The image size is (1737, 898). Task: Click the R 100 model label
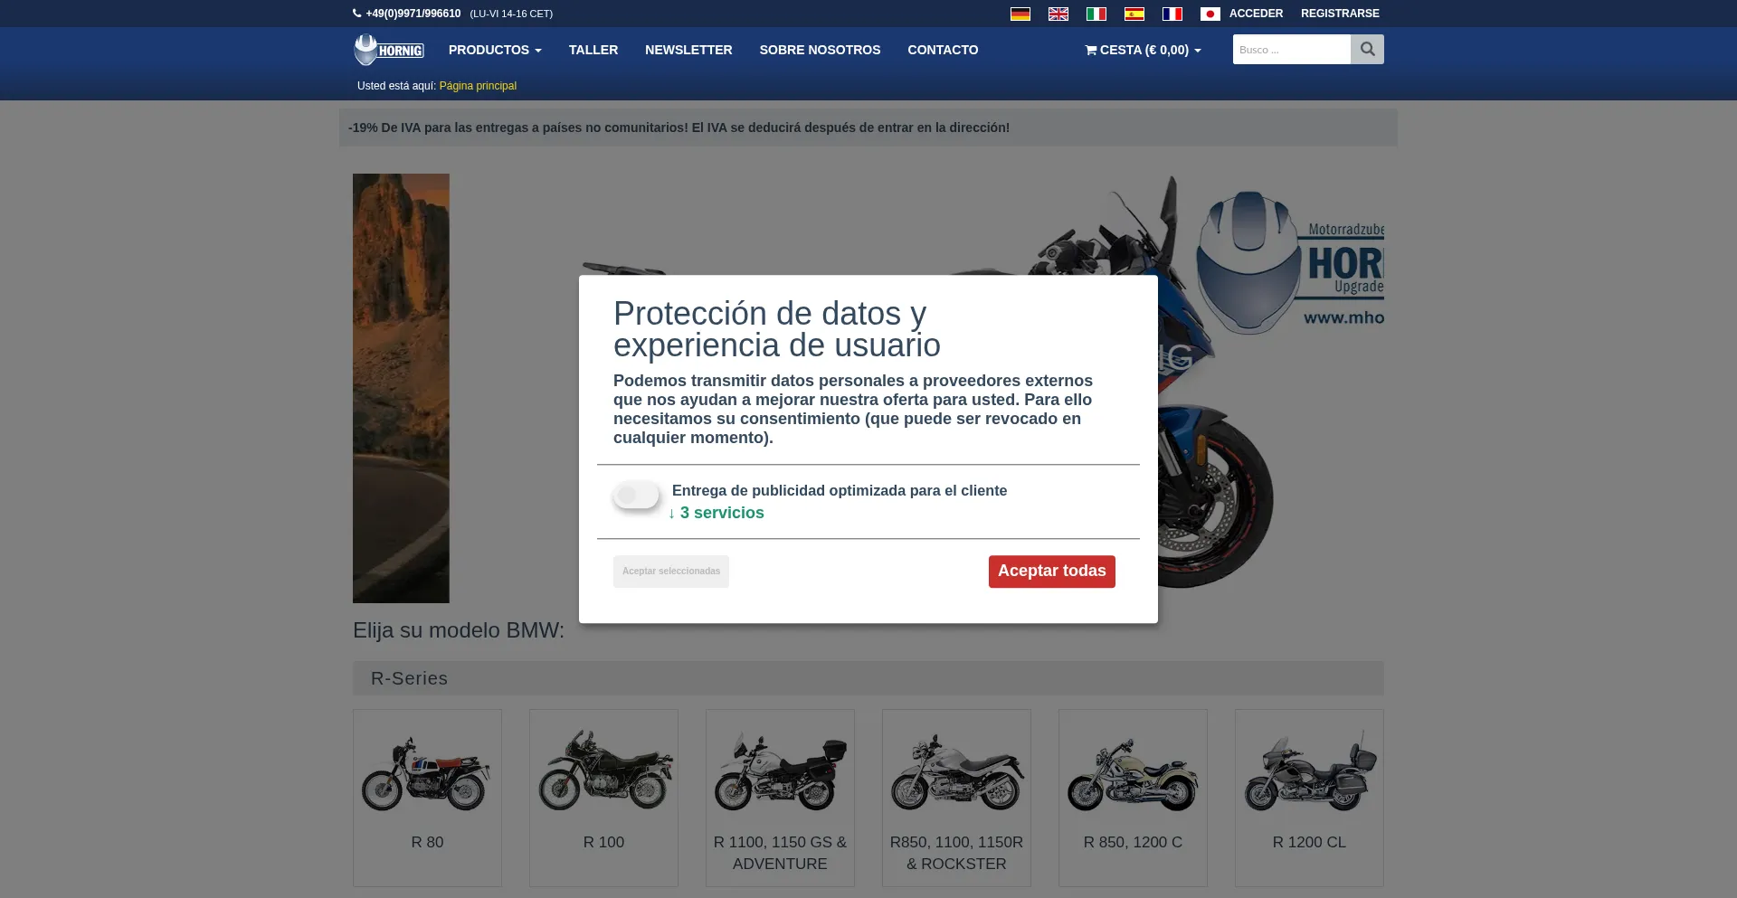click(603, 842)
